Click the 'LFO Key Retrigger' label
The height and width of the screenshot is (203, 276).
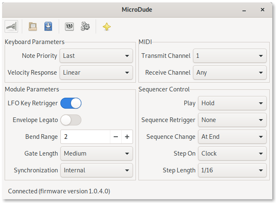[33, 103]
